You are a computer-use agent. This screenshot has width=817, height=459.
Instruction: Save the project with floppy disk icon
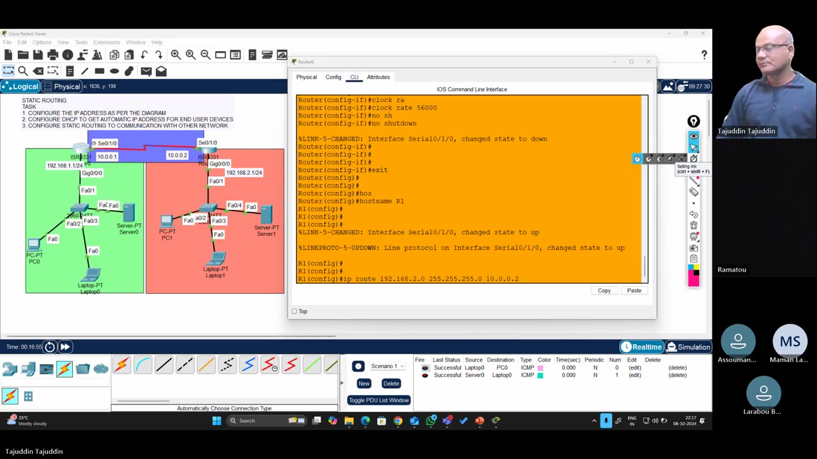pyautogui.click(x=38, y=55)
